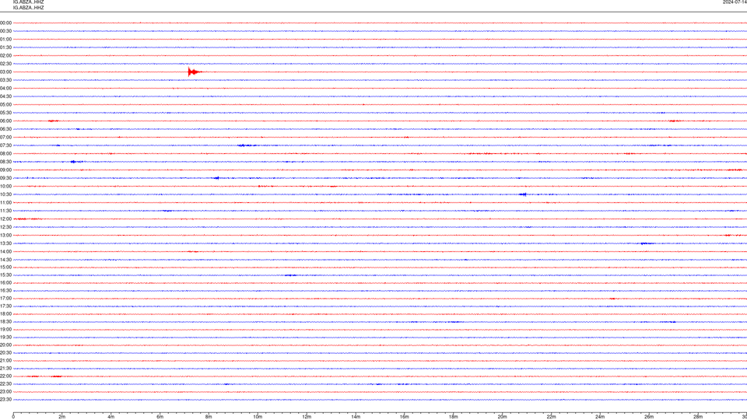This screenshot has width=747, height=420.
Task: Pick the 11:30 row label
Action: 5,211
